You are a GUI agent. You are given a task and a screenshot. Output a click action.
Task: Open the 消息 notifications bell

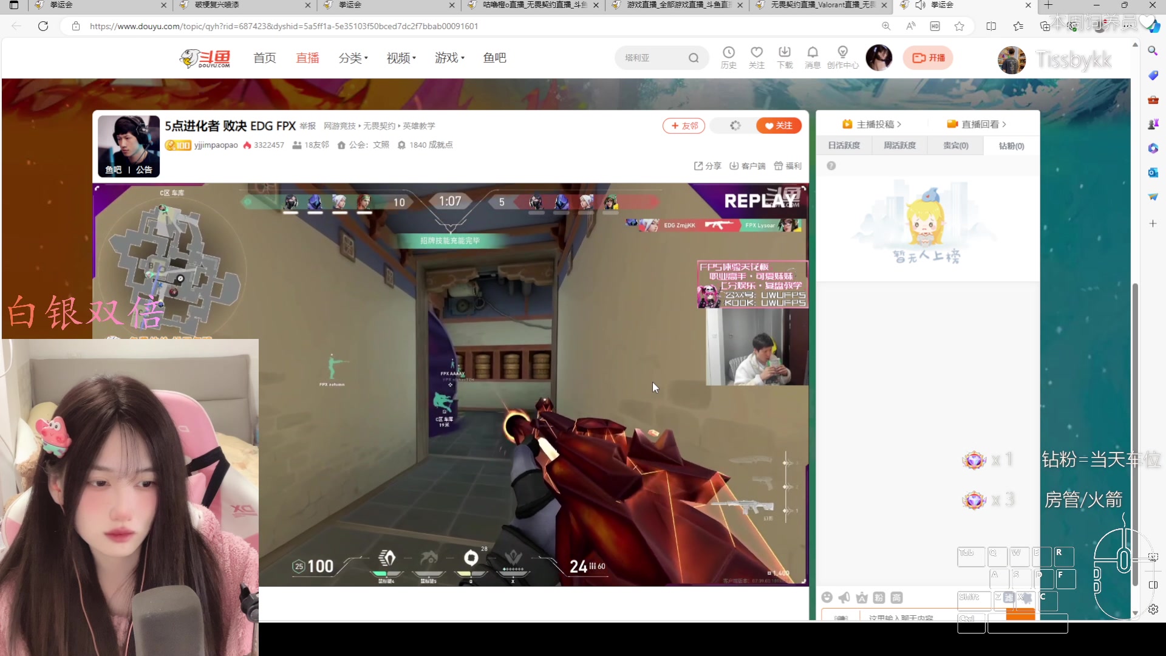pyautogui.click(x=813, y=53)
